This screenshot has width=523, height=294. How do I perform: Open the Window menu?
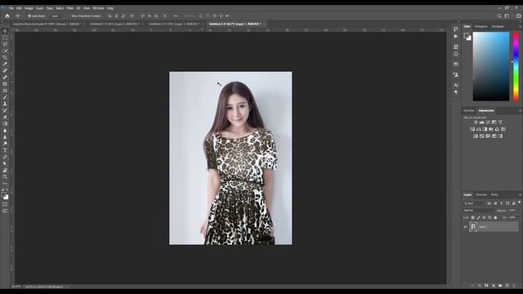pos(98,8)
